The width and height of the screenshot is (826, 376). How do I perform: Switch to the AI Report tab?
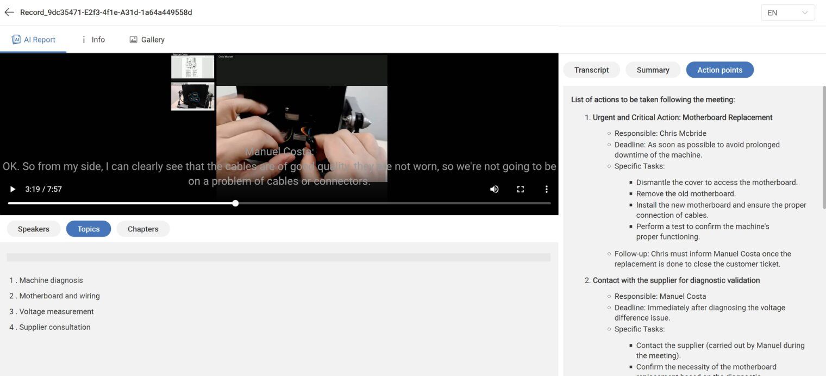click(x=34, y=40)
